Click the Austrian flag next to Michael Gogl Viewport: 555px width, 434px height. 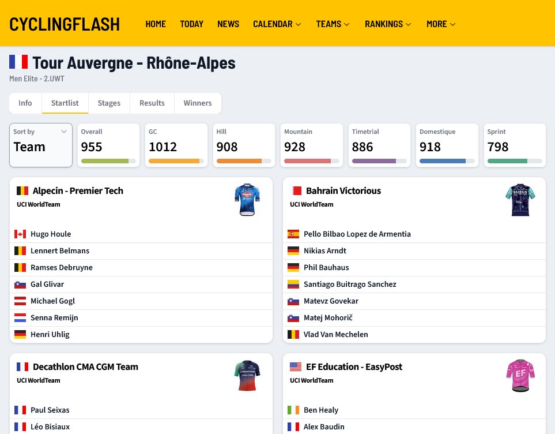tap(20, 301)
